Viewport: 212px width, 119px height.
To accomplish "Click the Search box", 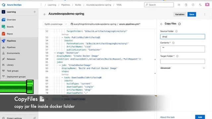I will [159, 5].
